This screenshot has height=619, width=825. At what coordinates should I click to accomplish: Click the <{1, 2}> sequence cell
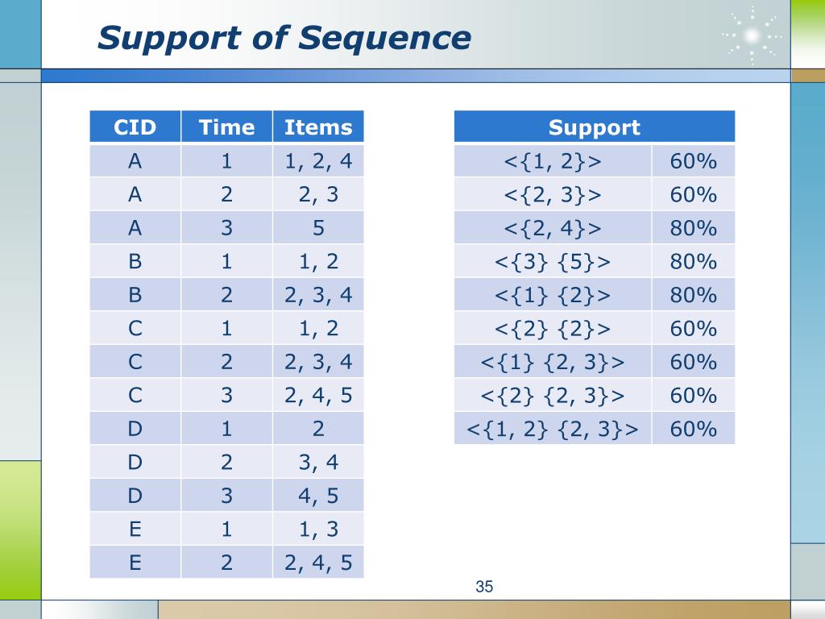click(x=553, y=160)
